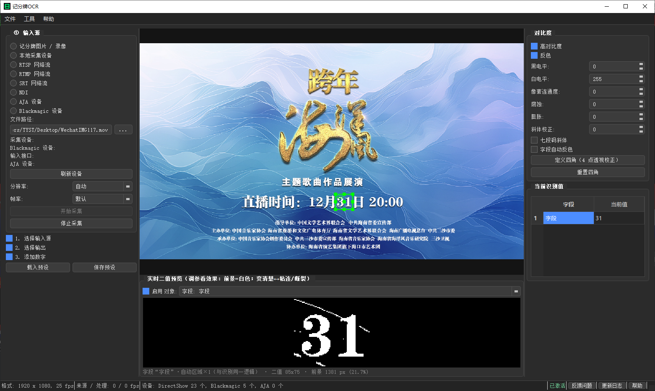
Task: Adjust 斜体校正 spinner arrows
Action: click(x=641, y=129)
